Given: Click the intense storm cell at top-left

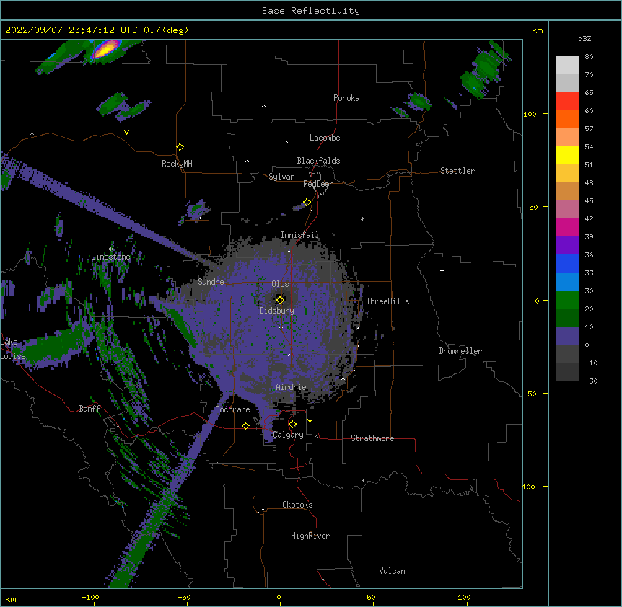Looking at the screenshot, I should [105, 50].
